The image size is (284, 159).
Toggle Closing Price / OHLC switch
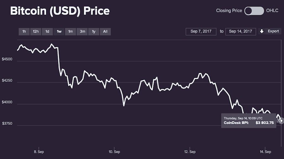click(x=254, y=11)
